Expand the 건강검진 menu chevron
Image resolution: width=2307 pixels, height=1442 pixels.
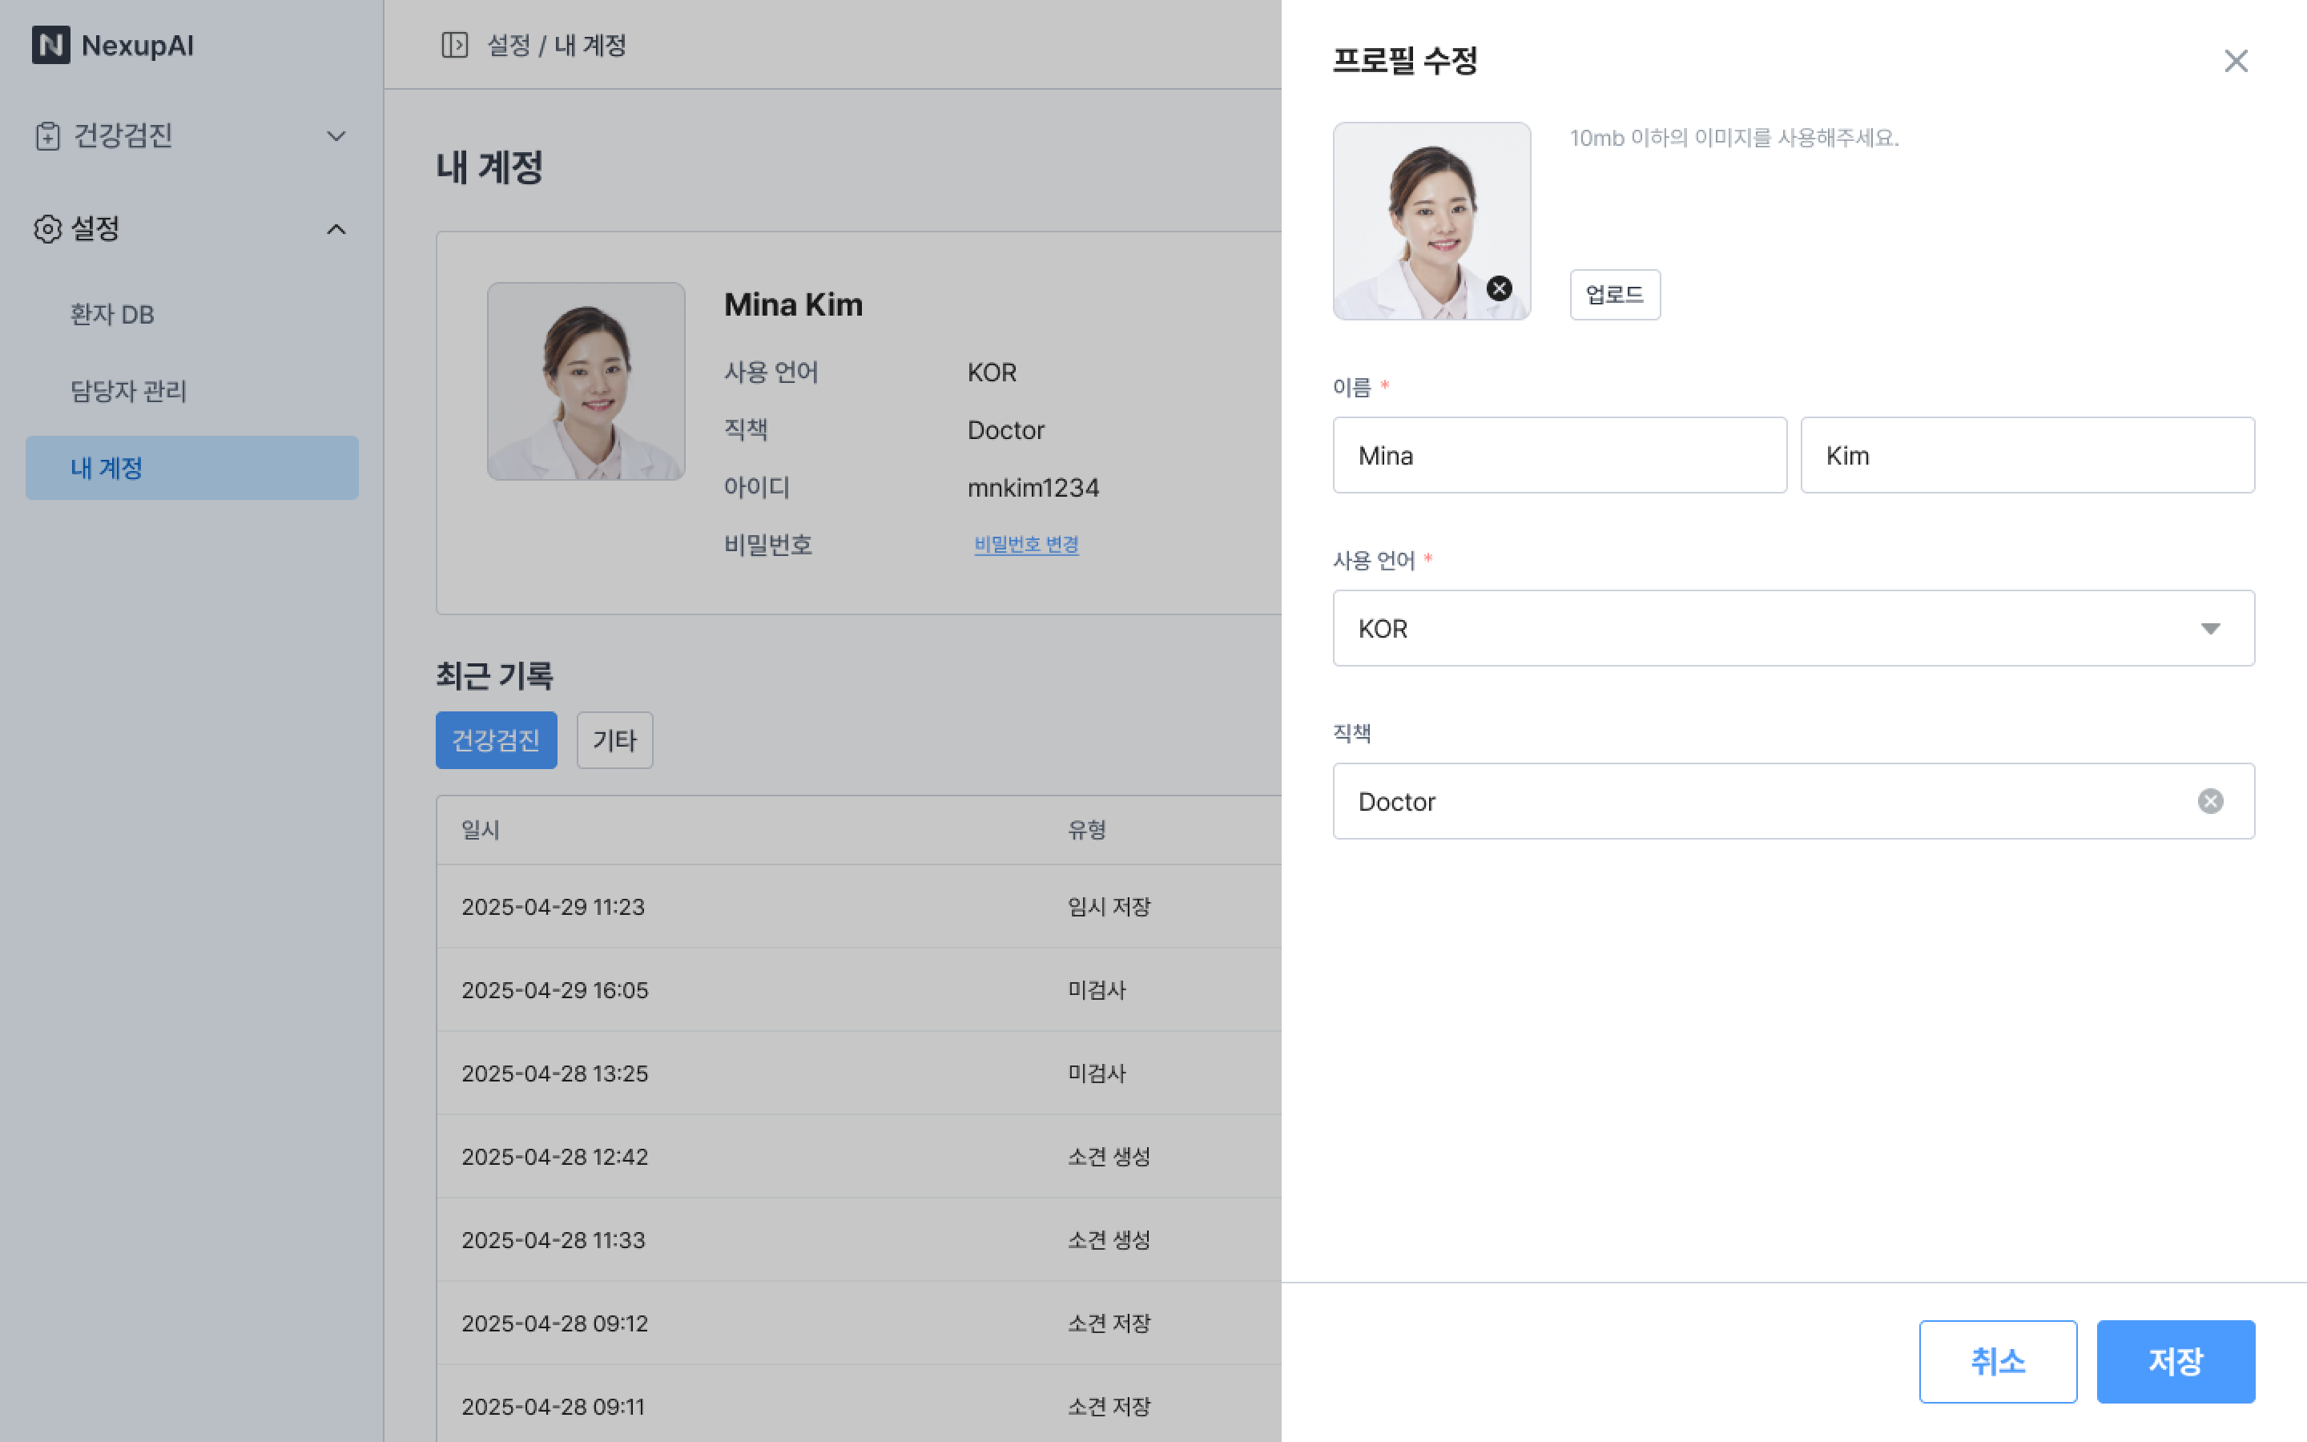pos(336,136)
